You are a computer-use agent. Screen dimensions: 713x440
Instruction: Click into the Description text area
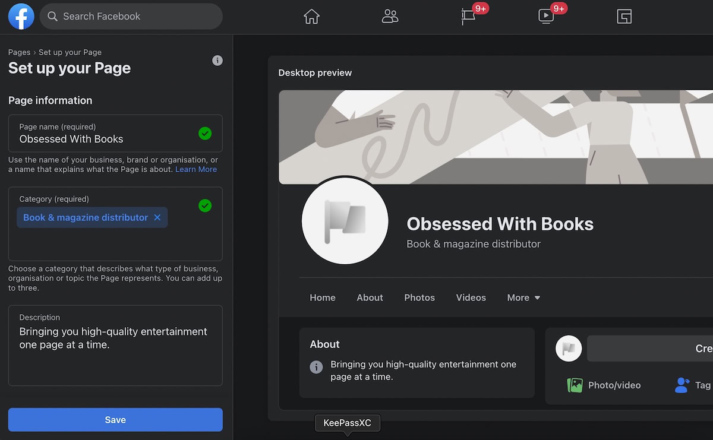click(x=115, y=346)
